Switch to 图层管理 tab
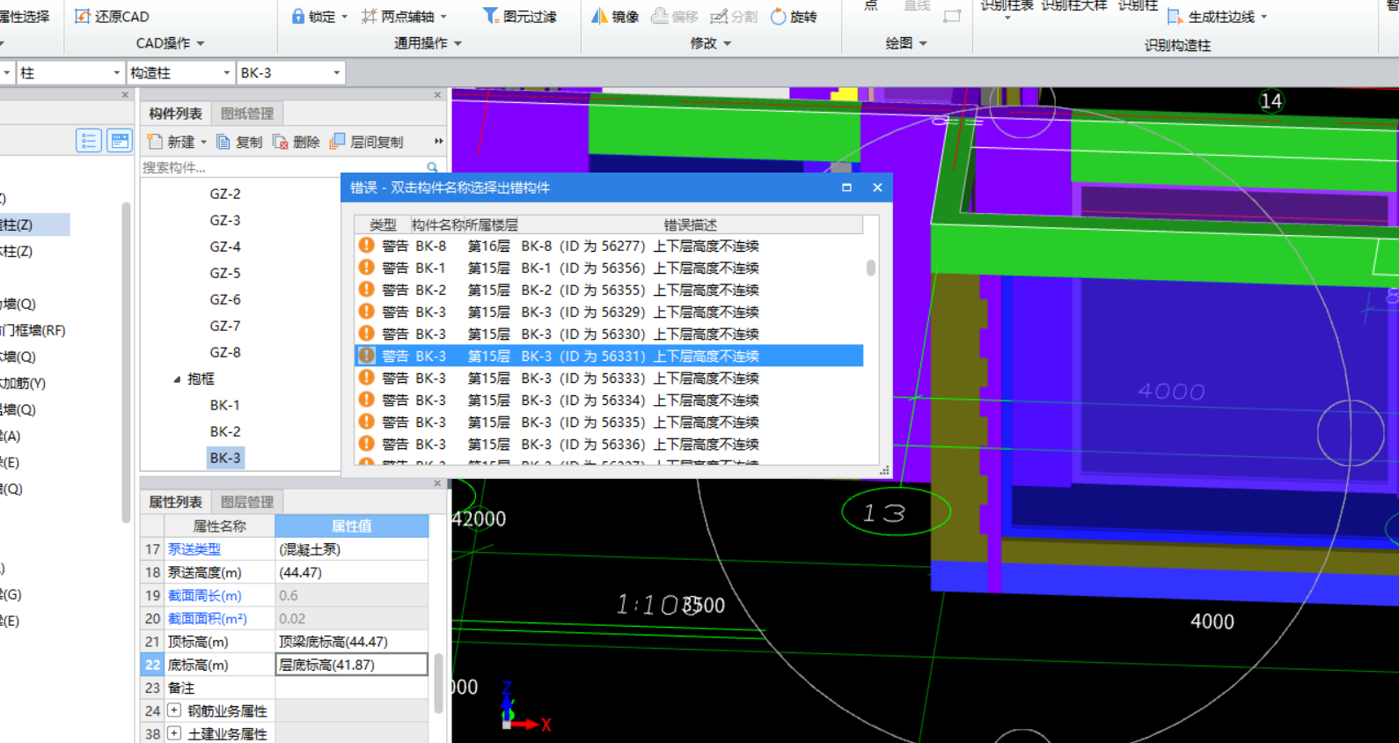This screenshot has width=1399, height=743. (x=247, y=502)
